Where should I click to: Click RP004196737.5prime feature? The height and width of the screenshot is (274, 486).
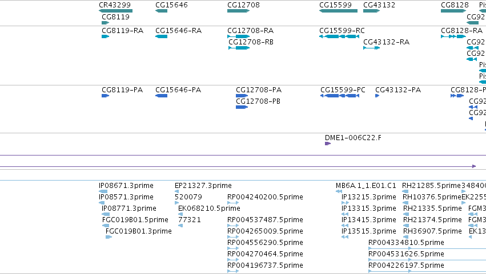[233, 272]
